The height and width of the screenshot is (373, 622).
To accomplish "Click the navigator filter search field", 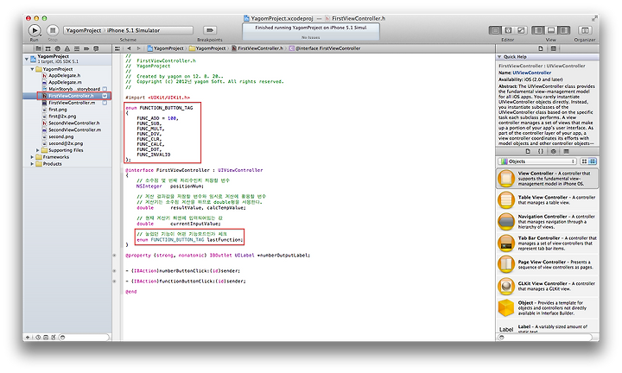I will pyautogui.click(x=84, y=338).
